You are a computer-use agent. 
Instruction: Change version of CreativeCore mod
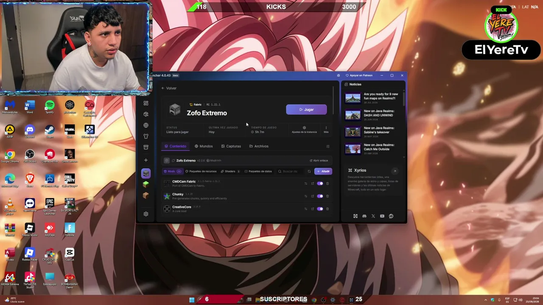tap(305, 209)
